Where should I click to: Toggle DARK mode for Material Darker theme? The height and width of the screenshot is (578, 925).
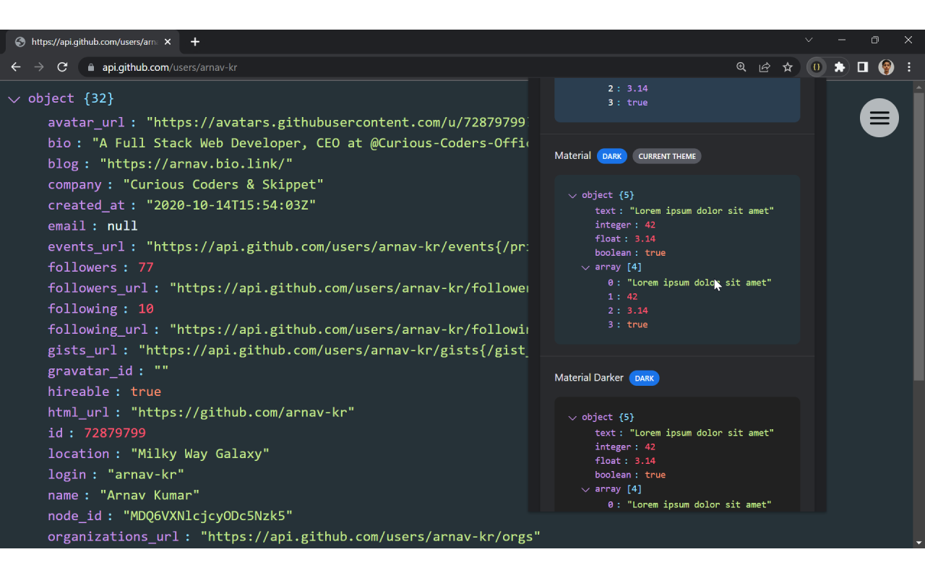point(644,378)
